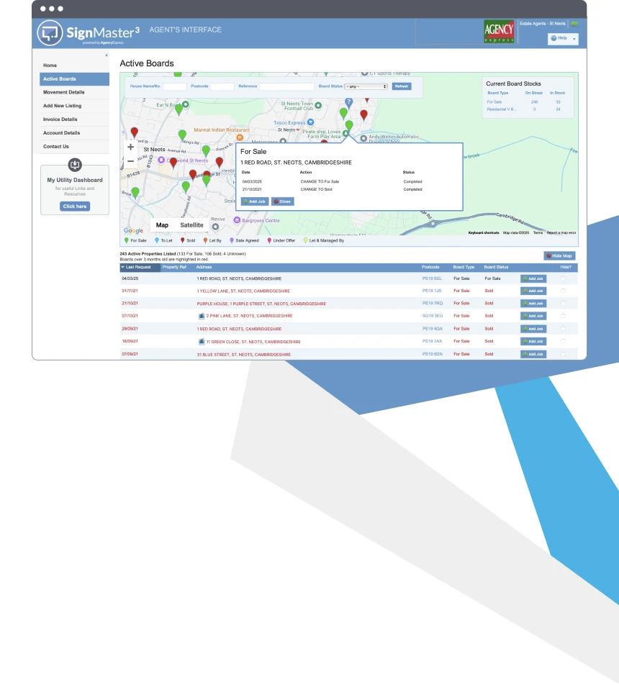This screenshot has width=619, height=685.
Task: Click Add Job for 1 YELLOW LANE row
Action: tap(533, 291)
